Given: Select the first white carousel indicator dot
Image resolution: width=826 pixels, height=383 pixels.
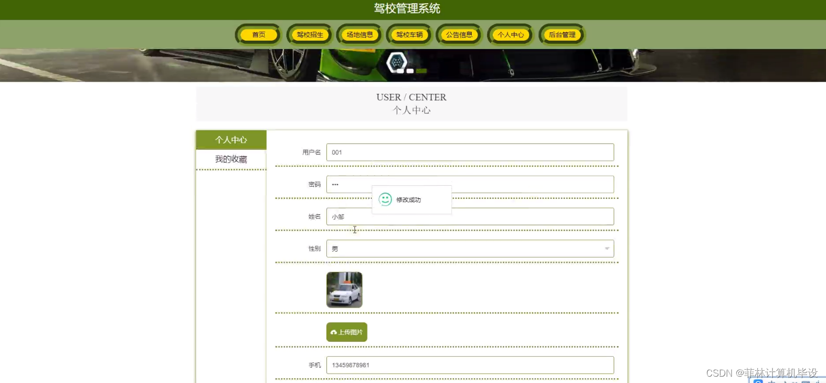Looking at the screenshot, I should (x=400, y=71).
